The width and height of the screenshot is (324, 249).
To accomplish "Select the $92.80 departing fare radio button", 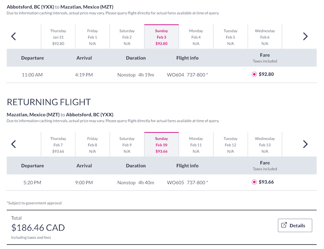I will (254, 74).
